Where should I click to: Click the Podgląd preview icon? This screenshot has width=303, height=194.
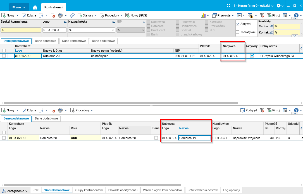point(242,110)
